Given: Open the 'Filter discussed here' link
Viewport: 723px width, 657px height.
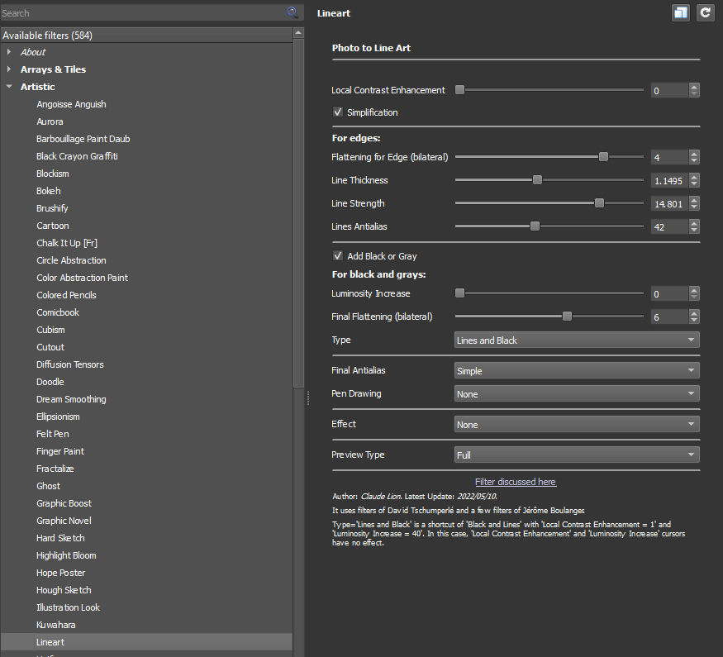Looking at the screenshot, I should 516,482.
